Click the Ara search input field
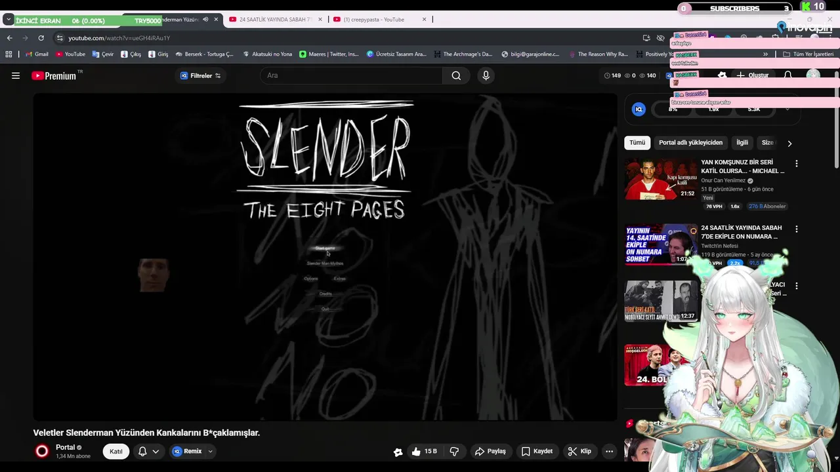Screen dimensions: 840x472 tap(351, 75)
